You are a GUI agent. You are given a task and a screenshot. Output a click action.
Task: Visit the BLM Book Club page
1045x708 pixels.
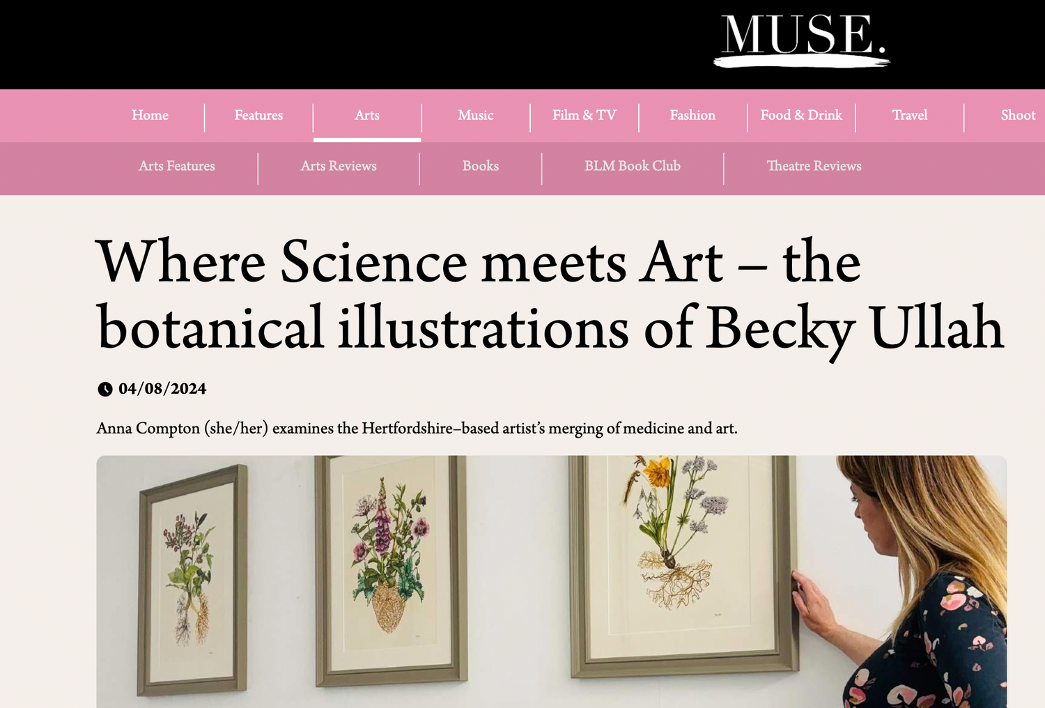[x=633, y=167]
